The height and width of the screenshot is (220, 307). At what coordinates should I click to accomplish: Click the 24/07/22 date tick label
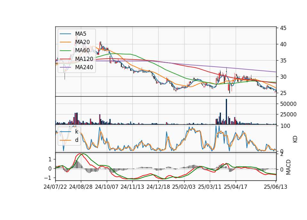tap(55, 187)
